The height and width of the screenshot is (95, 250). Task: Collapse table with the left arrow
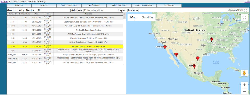coord(124,14)
